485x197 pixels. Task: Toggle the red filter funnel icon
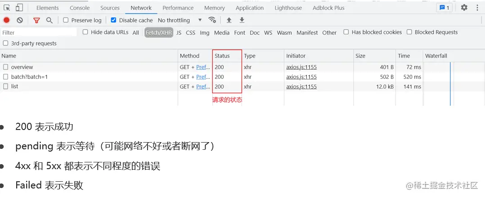pyautogui.click(x=36, y=20)
